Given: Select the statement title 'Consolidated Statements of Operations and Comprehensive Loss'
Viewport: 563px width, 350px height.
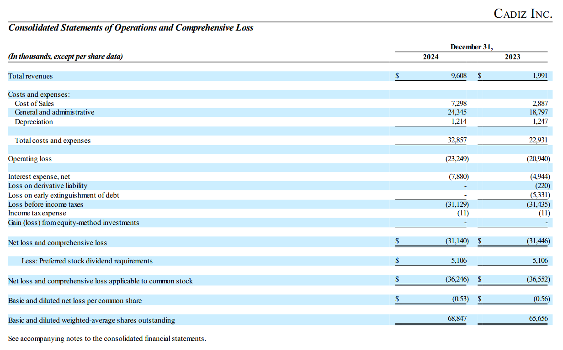Looking at the screenshot, I should coord(131,27).
